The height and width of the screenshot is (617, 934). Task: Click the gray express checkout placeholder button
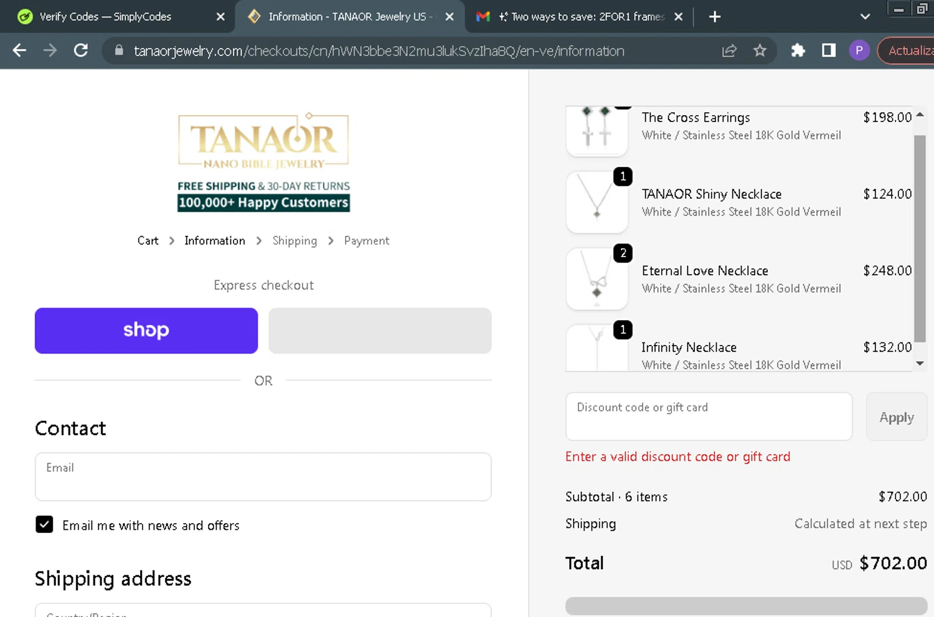pyautogui.click(x=380, y=331)
